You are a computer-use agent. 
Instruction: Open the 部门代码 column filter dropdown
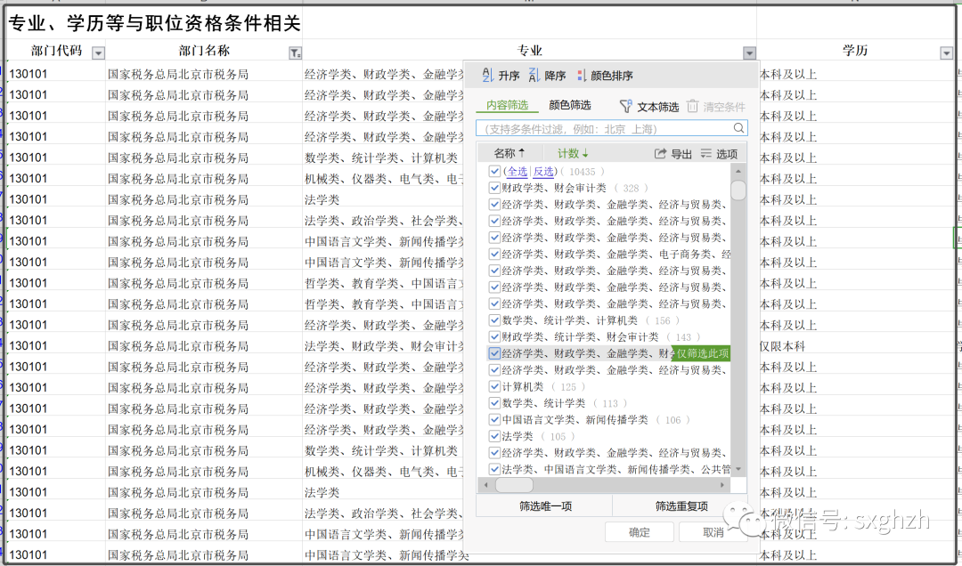pos(98,53)
